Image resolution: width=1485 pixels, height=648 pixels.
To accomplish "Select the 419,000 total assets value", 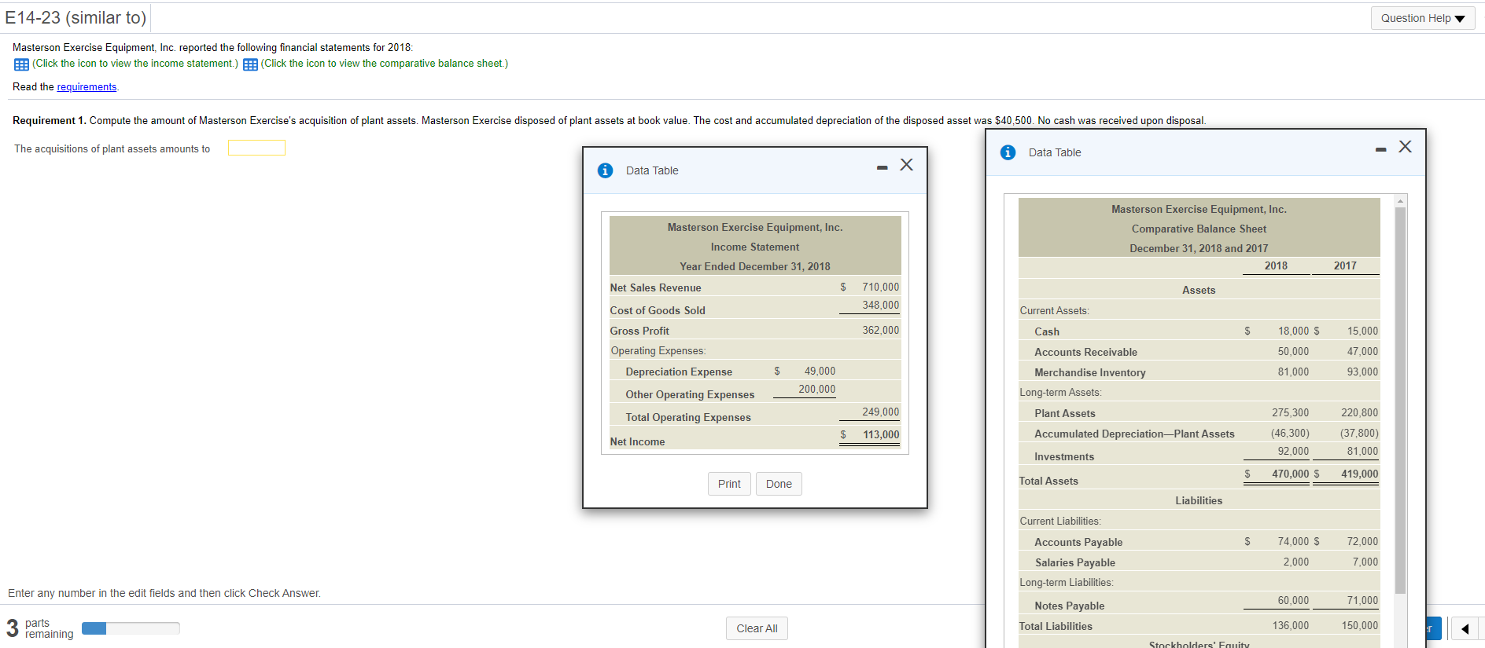I will click(1360, 474).
